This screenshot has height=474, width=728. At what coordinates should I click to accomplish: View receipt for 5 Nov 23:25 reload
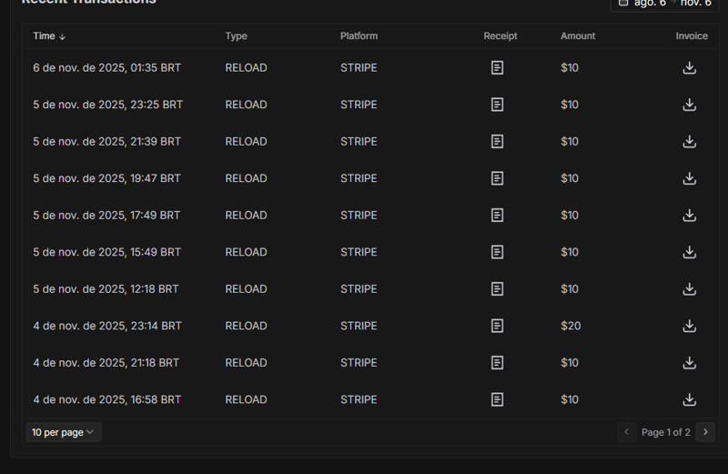[497, 105]
